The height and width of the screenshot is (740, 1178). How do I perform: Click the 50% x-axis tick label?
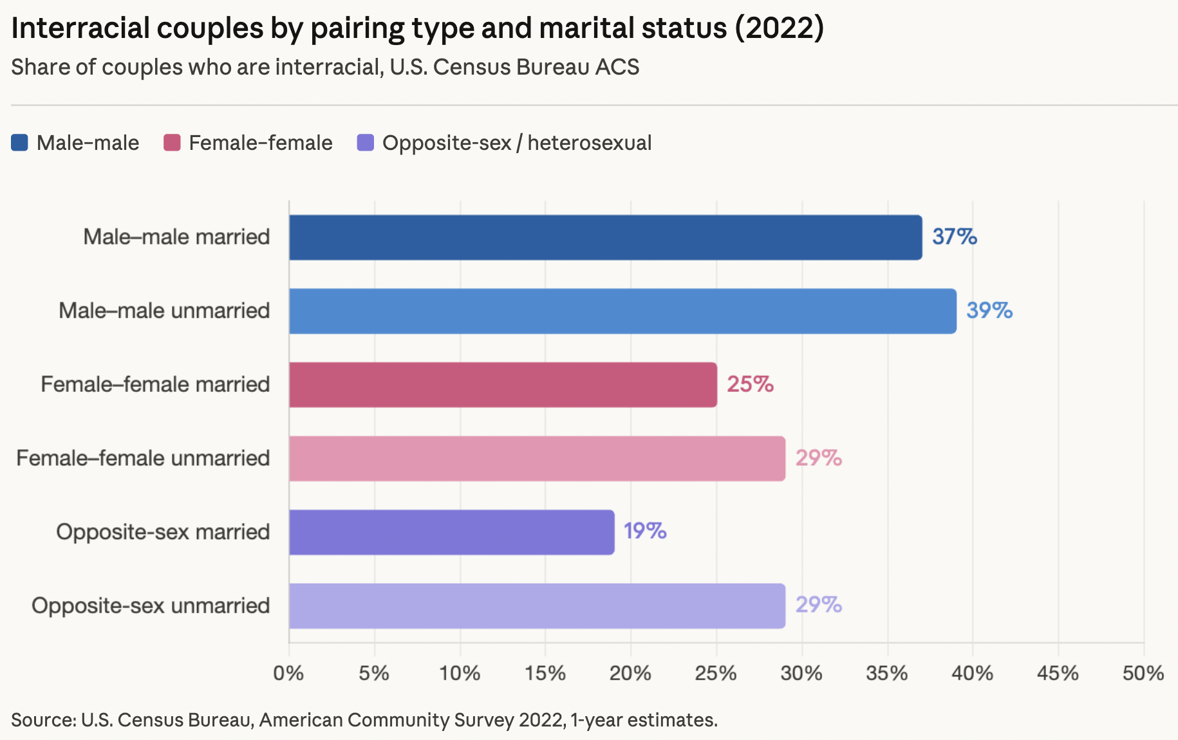click(x=1143, y=674)
